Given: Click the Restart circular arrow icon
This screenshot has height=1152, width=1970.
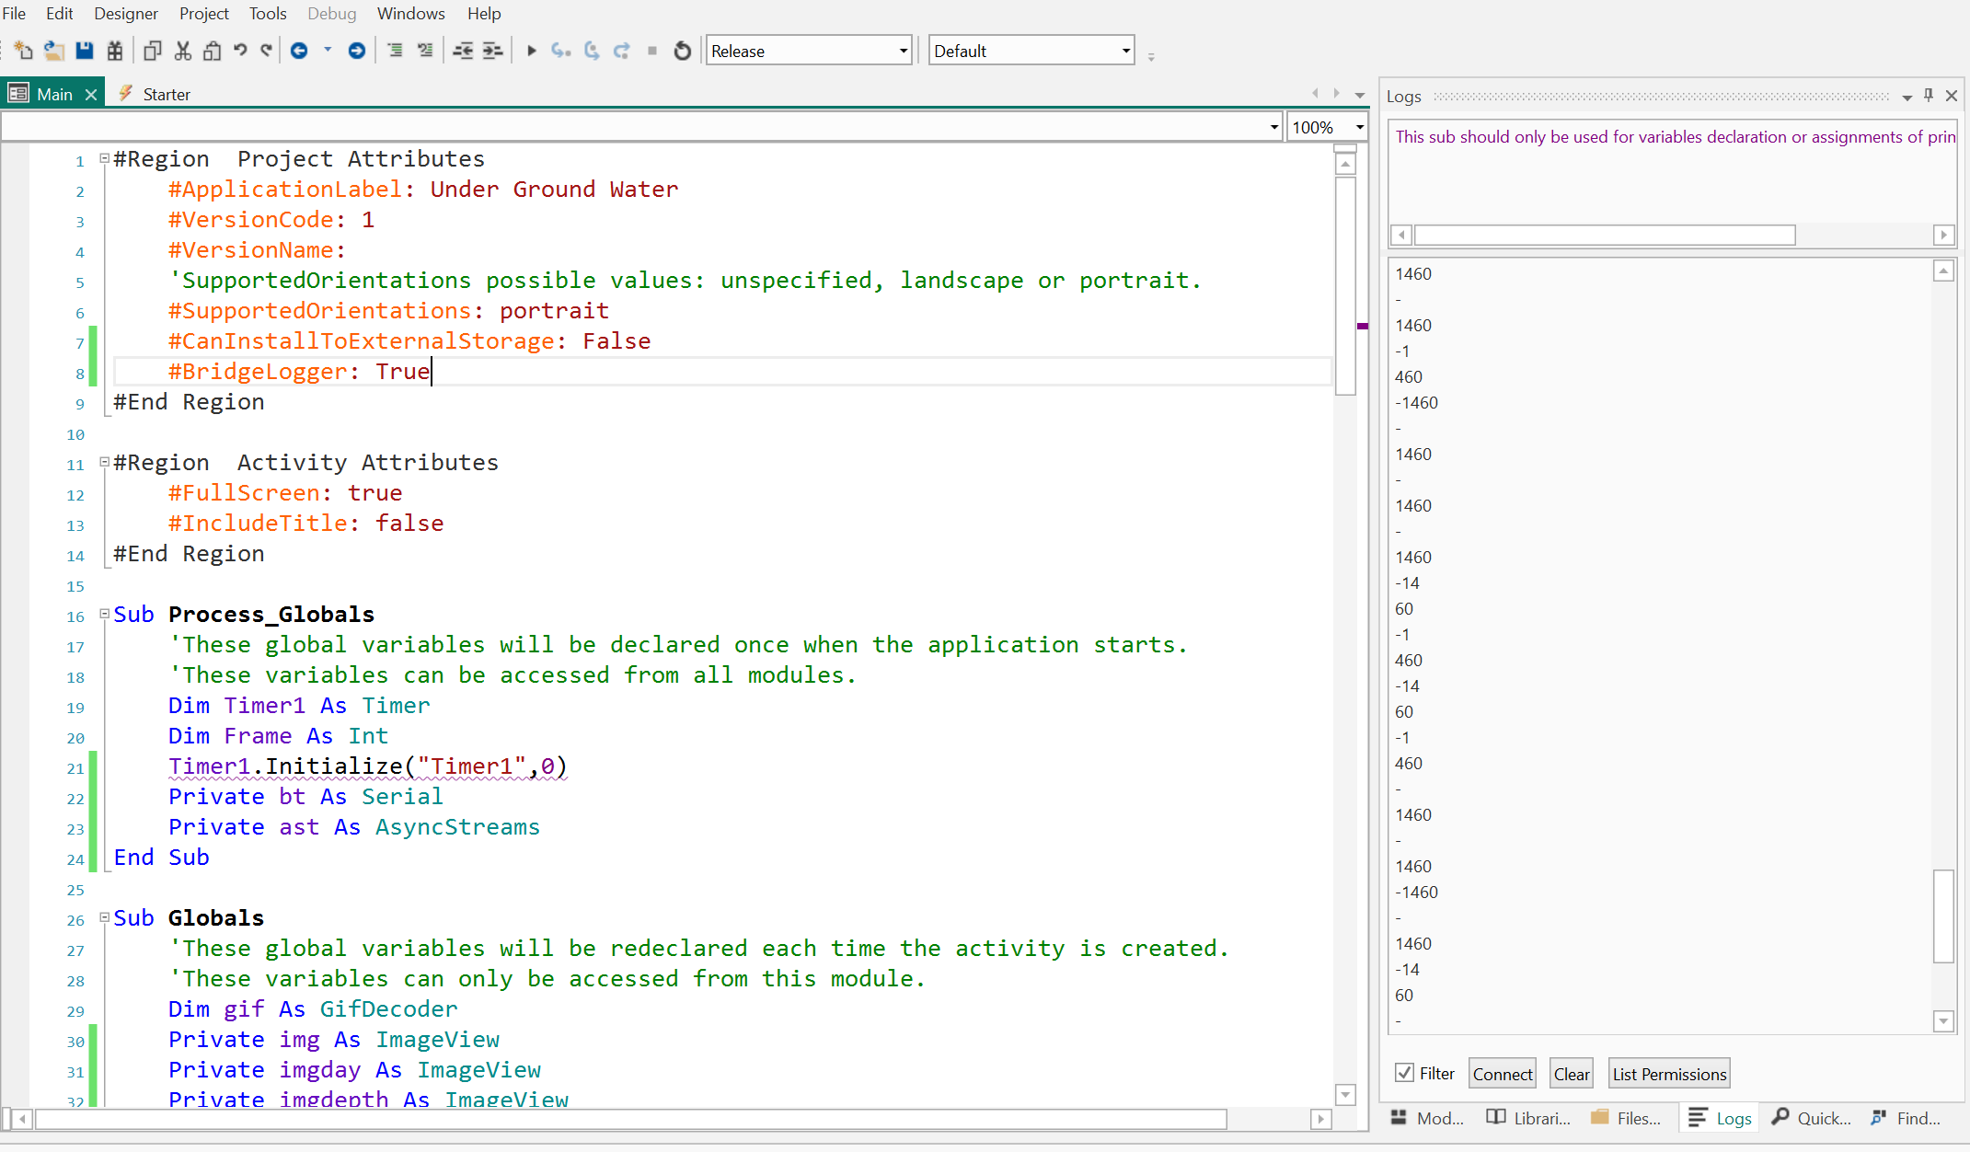Looking at the screenshot, I should [682, 51].
